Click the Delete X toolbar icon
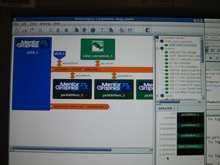 (66, 31)
